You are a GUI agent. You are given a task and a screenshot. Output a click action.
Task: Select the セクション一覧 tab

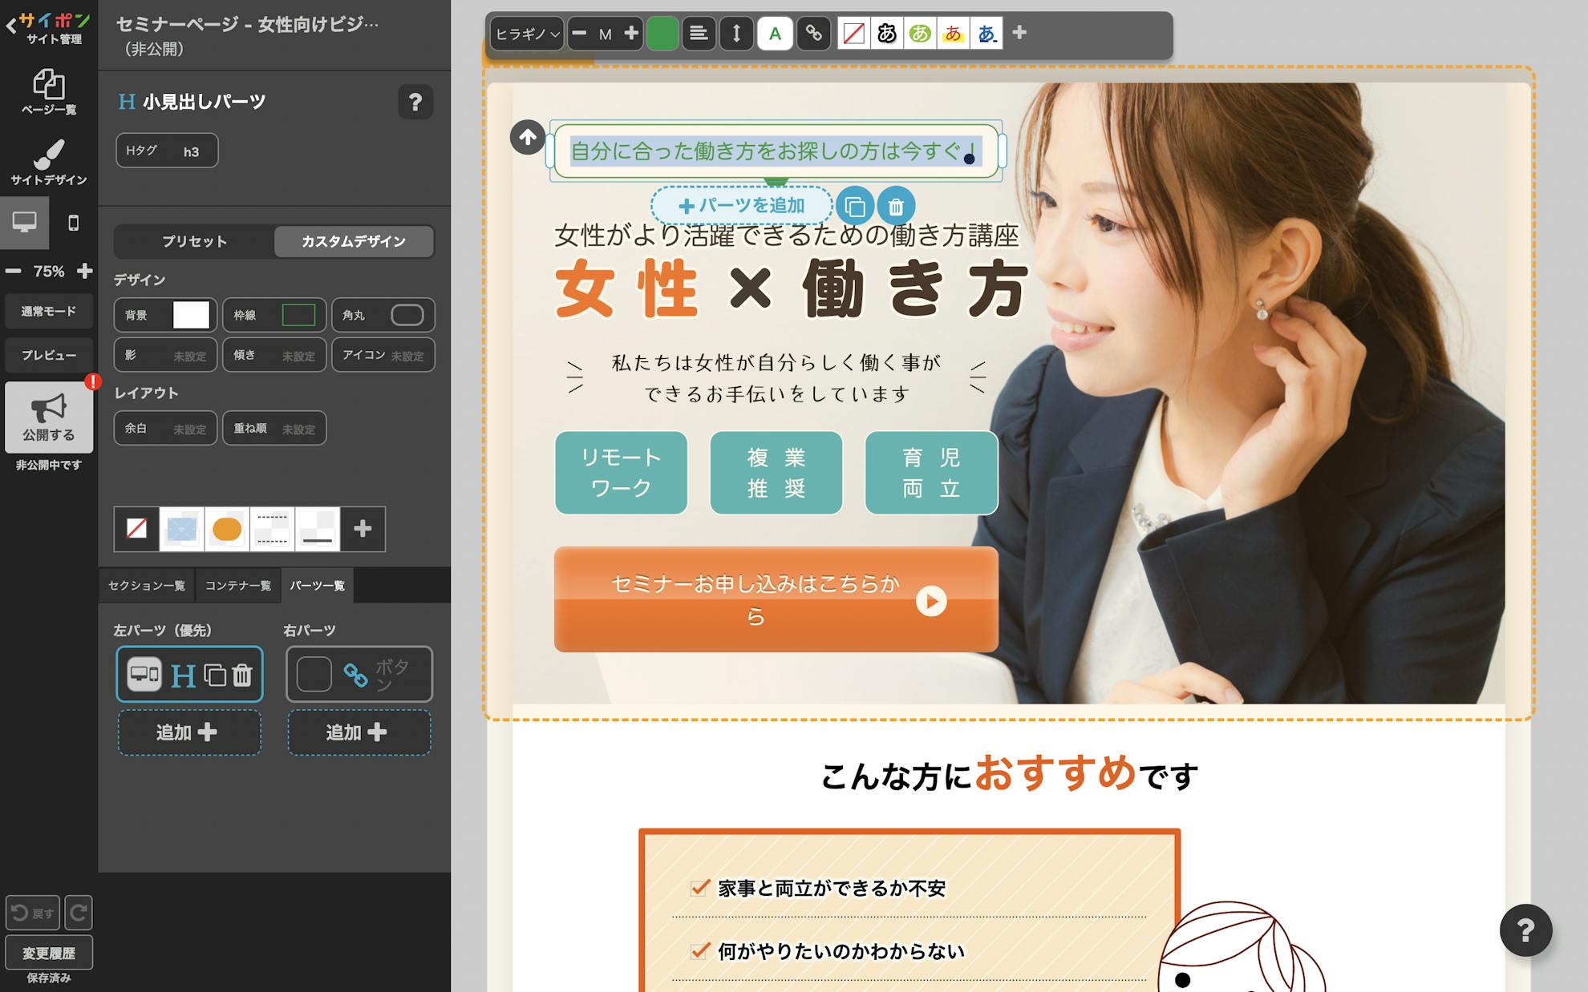click(147, 586)
